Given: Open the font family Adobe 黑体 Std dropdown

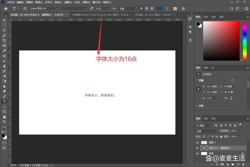Looking at the screenshot, I should (x=44, y=9).
